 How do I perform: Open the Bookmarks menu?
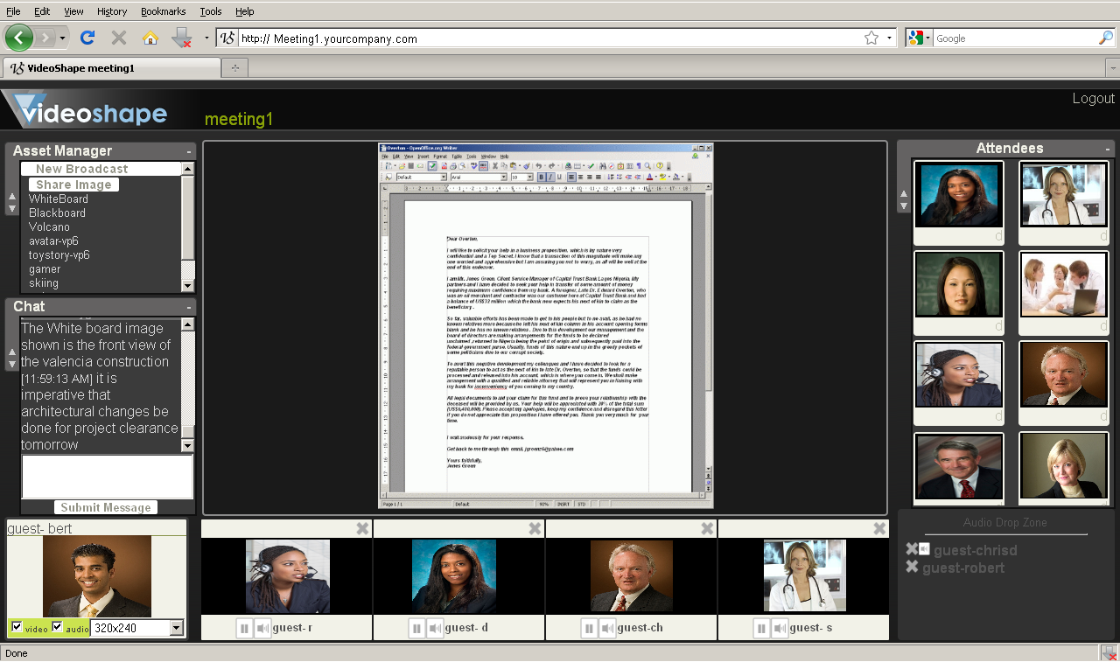pyautogui.click(x=163, y=11)
